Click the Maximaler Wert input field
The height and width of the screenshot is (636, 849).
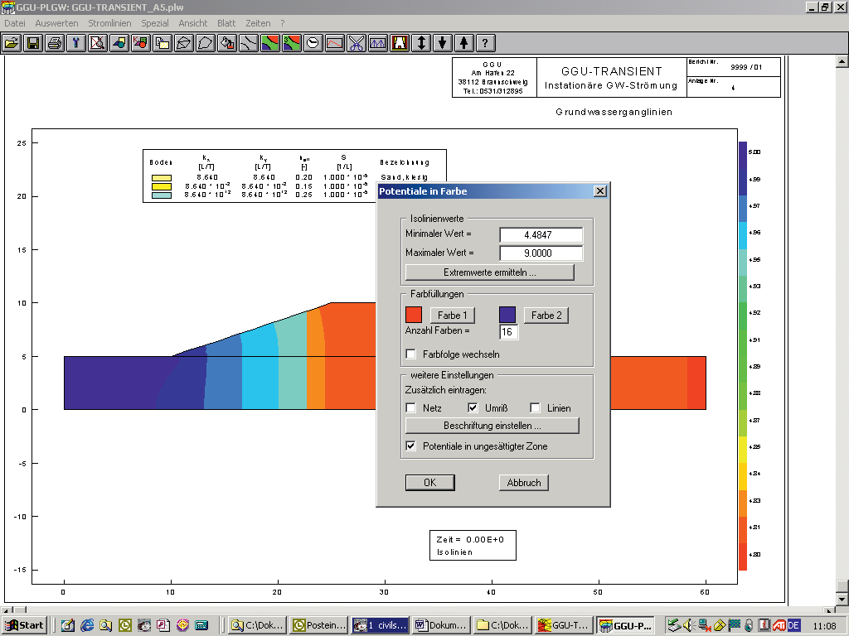[541, 253]
